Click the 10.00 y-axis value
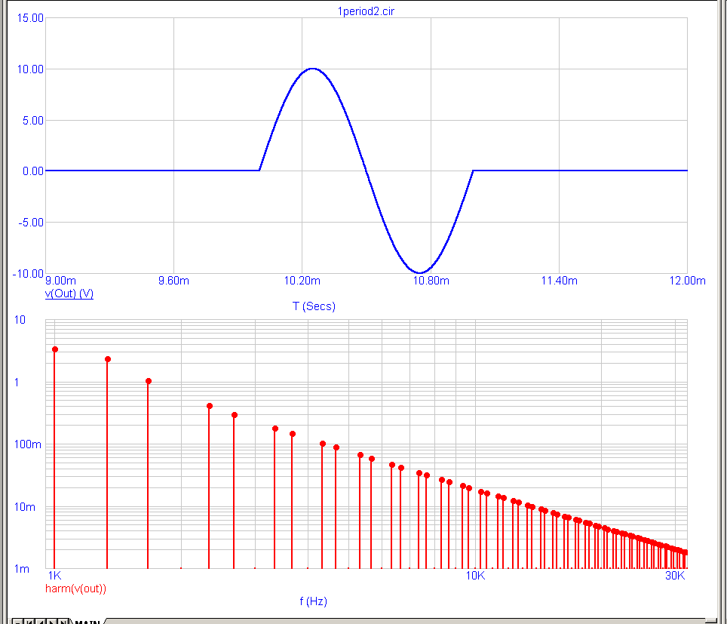 coord(30,69)
